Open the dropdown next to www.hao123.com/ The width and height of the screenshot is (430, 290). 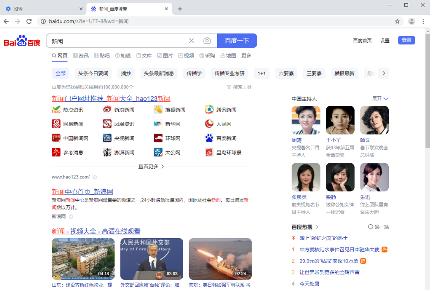pyautogui.click(x=95, y=177)
